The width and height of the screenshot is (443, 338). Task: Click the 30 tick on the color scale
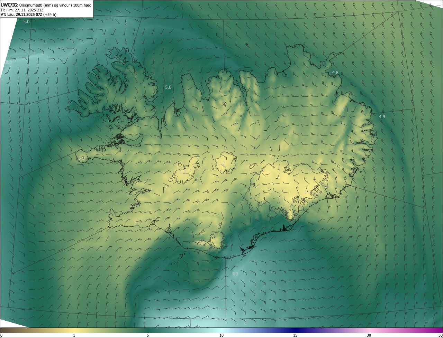pos(369,335)
